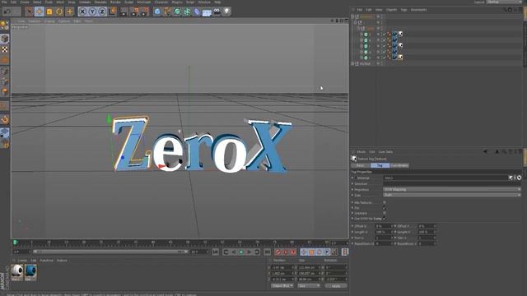Open User Data menu in Attribute Manager

(x=385, y=151)
